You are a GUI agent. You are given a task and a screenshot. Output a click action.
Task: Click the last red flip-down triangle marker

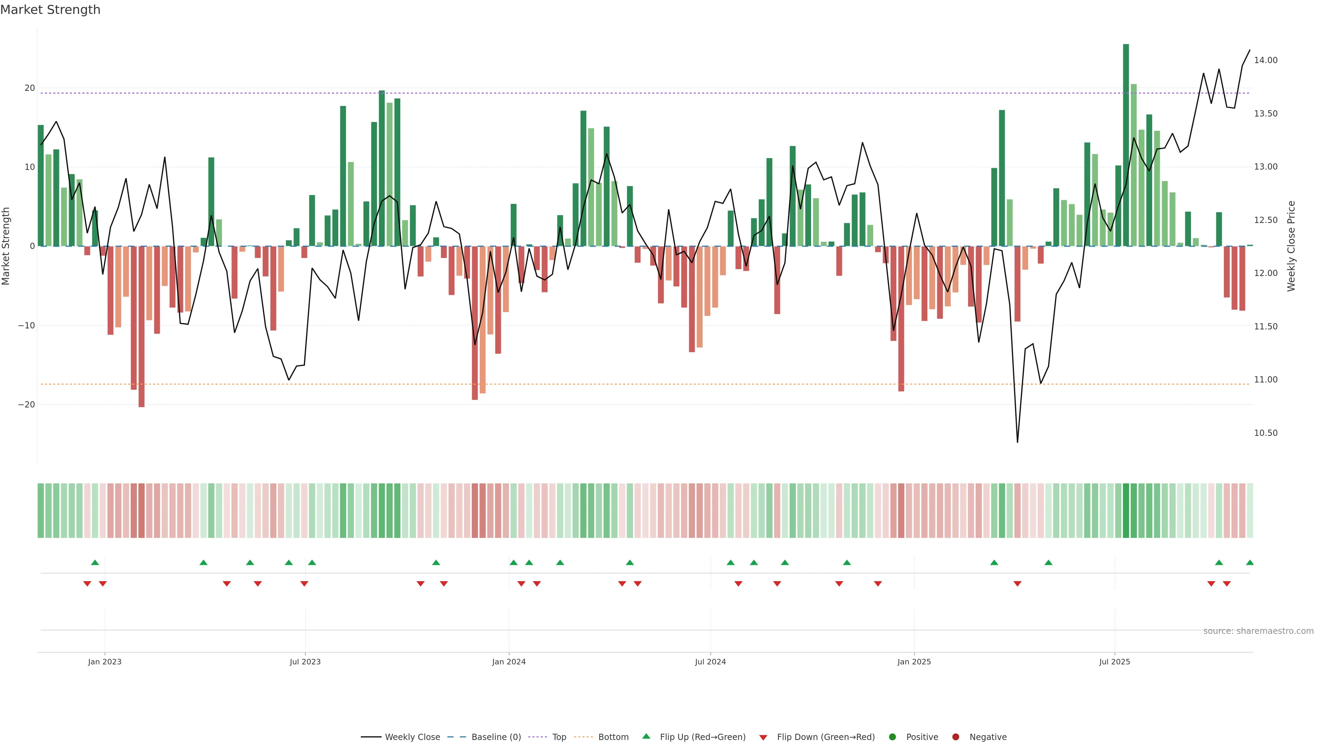click(x=1227, y=584)
